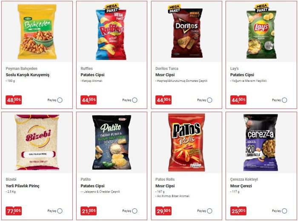The height and width of the screenshot is (221, 298).
Task: Click the 48,50 price tag
Action: 14,100
